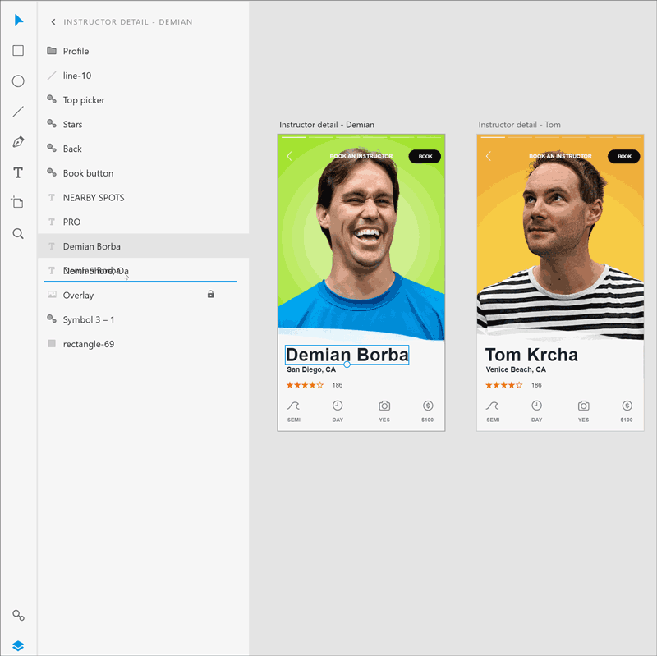Viewport: 657px width, 656px height.
Task: Select the Top picker layer
Action: pos(84,100)
